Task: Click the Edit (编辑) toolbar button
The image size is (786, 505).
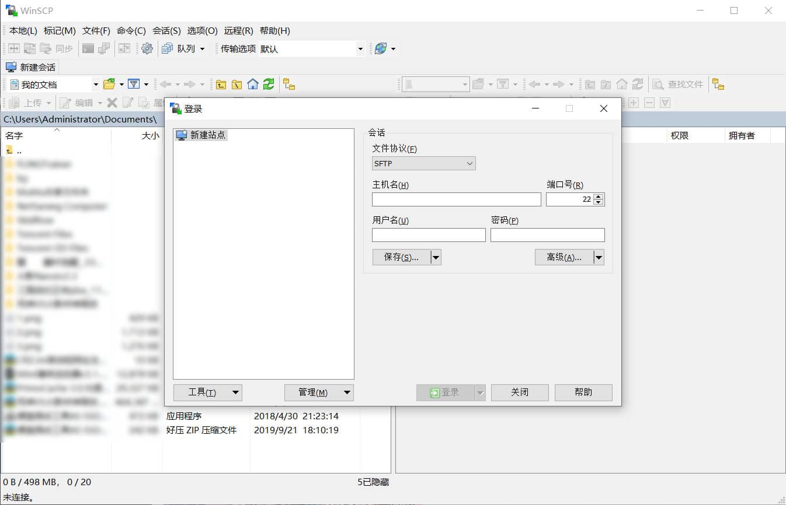Action: coord(78,103)
